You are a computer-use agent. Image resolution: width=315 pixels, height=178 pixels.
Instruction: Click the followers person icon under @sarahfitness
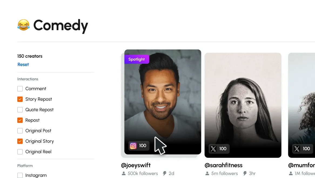(207, 173)
